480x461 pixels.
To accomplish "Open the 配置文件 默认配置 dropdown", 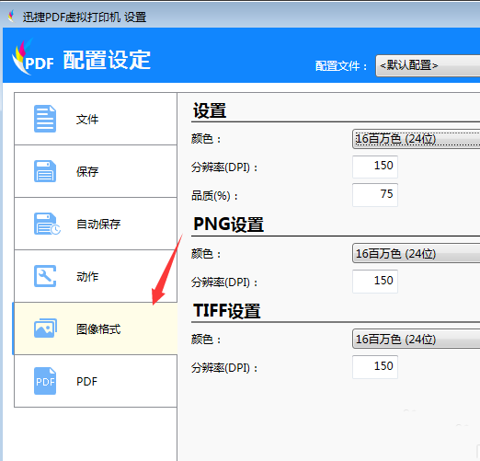I will pos(428,65).
